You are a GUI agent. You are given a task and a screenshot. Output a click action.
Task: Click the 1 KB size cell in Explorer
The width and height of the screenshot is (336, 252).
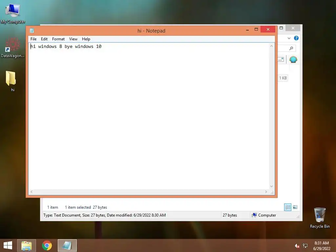(x=283, y=78)
